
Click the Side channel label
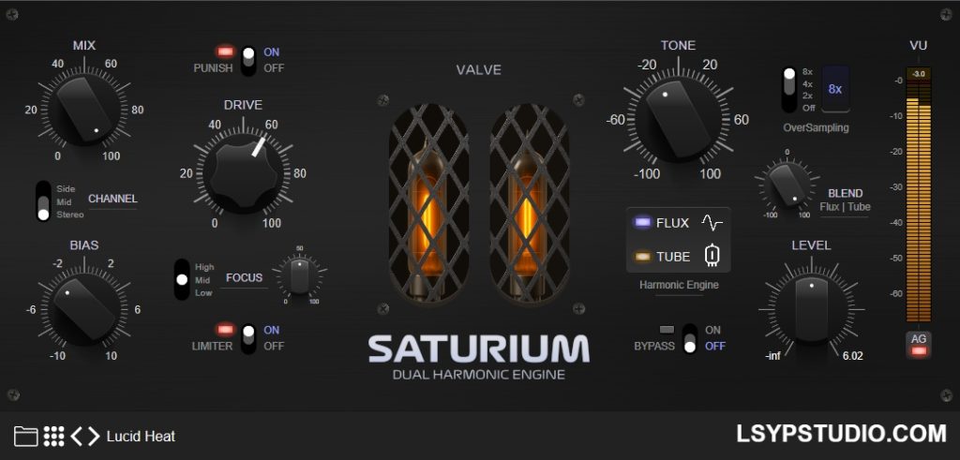point(65,189)
